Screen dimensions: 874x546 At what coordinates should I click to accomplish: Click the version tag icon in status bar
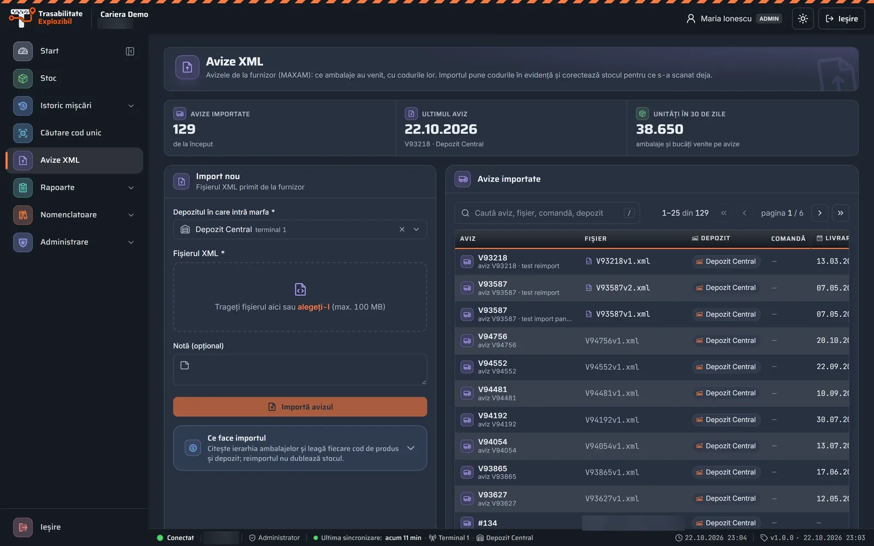coord(764,538)
